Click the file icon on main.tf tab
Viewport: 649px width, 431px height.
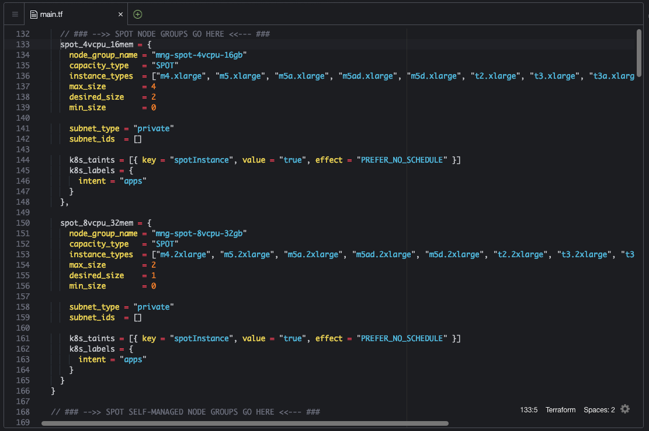tap(33, 15)
